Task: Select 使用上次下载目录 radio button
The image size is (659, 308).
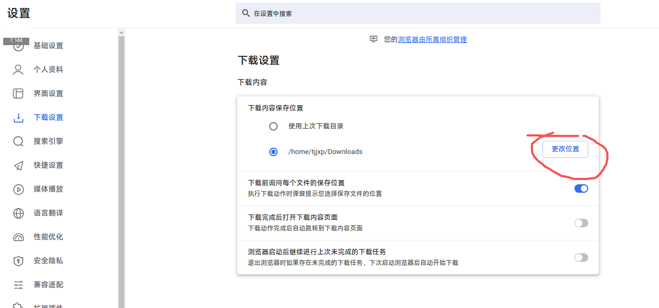Action: point(273,126)
